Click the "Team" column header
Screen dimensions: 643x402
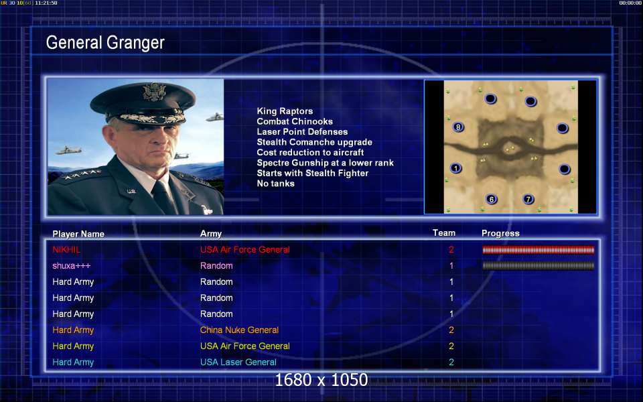[443, 233]
